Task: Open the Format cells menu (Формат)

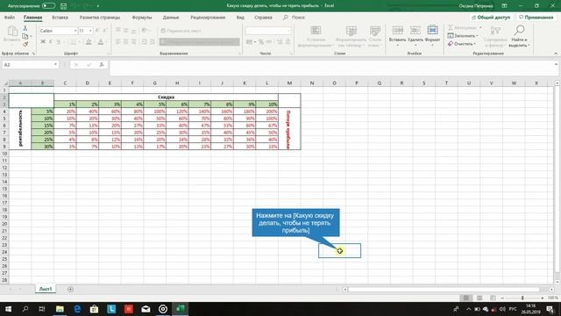Action: pos(432,35)
